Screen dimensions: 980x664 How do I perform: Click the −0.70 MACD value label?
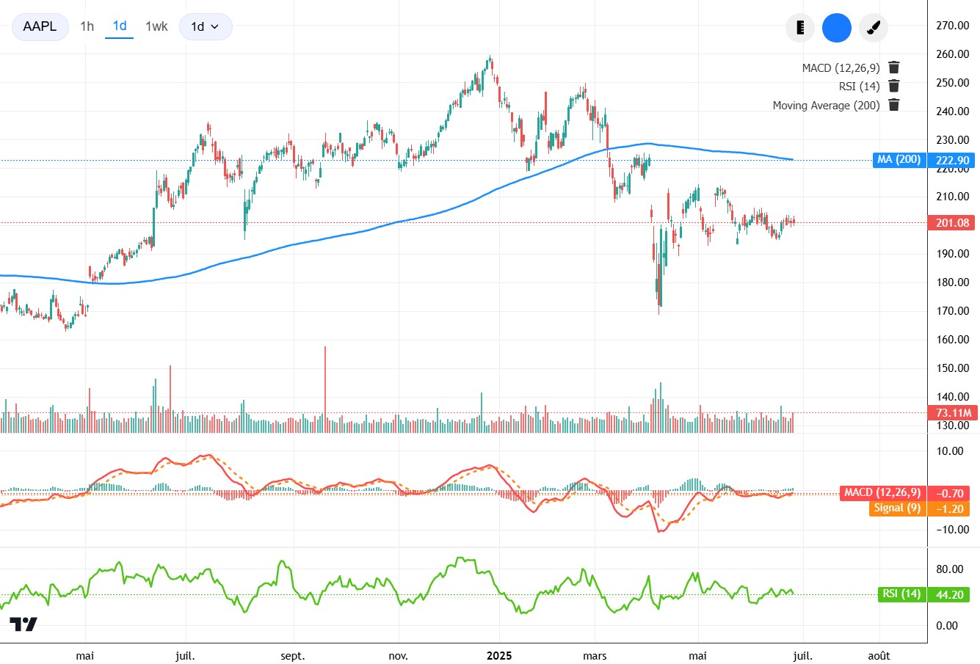pyautogui.click(x=950, y=493)
